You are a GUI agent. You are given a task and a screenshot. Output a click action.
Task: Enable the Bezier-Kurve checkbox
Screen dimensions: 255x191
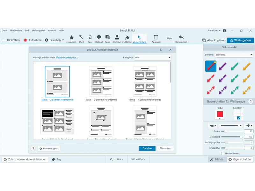click(223, 153)
